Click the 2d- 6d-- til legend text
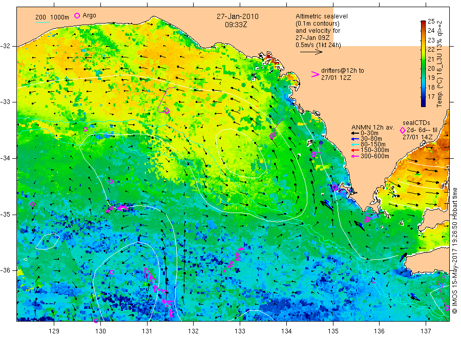Image resolution: width=461 pixels, height=338 pixels. 422,130
